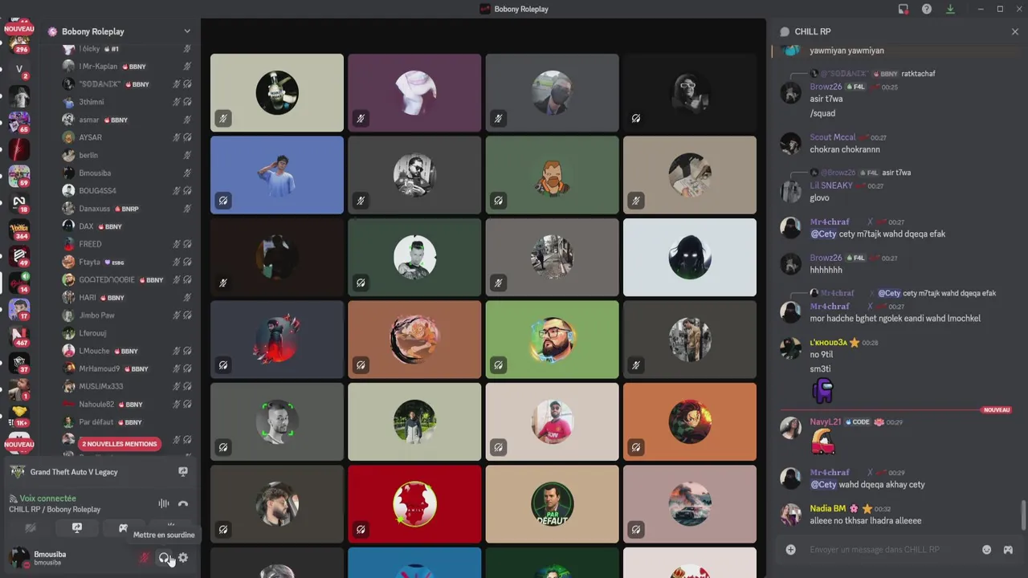The image size is (1028, 578).
Task: Start an activity with the gamepad icon
Action: pos(124,528)
